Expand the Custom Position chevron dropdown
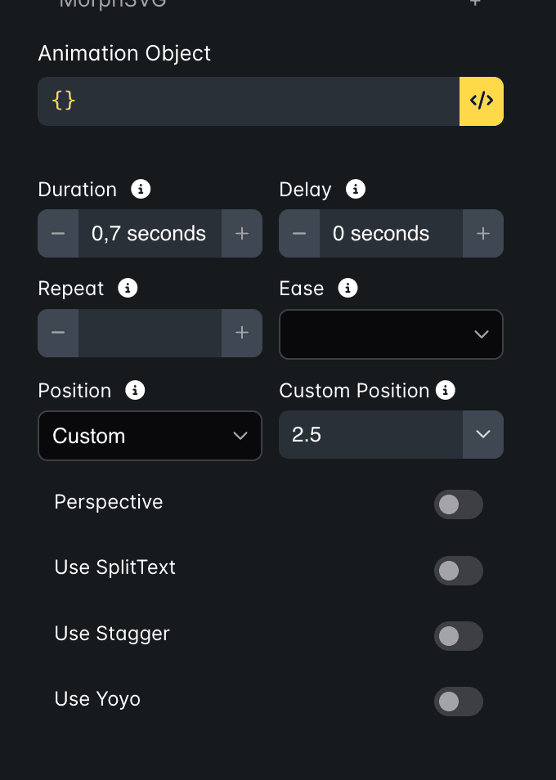This screenshot has width=556, height=780. click(483, 434)
